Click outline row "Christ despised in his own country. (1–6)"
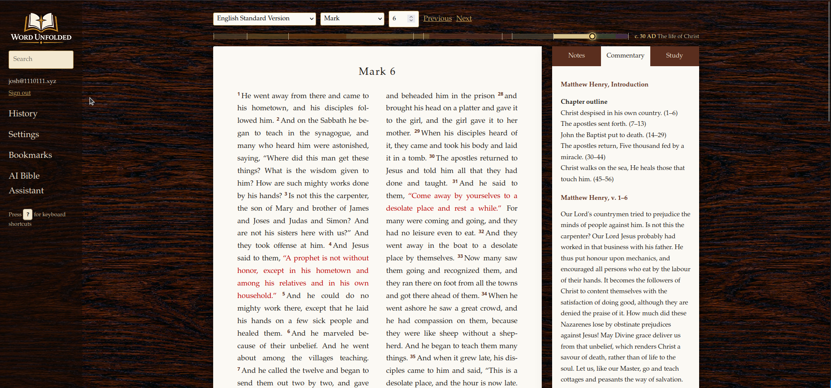The image size is (831, 388). 619,113
